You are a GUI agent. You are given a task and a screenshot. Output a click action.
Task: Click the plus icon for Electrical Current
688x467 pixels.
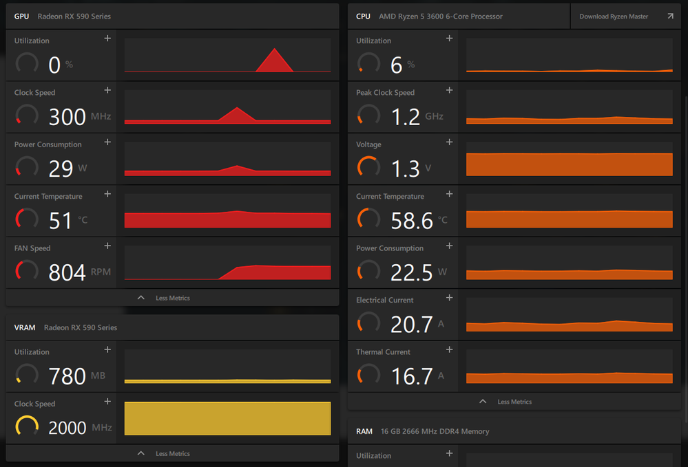click(x=449, y=297)
